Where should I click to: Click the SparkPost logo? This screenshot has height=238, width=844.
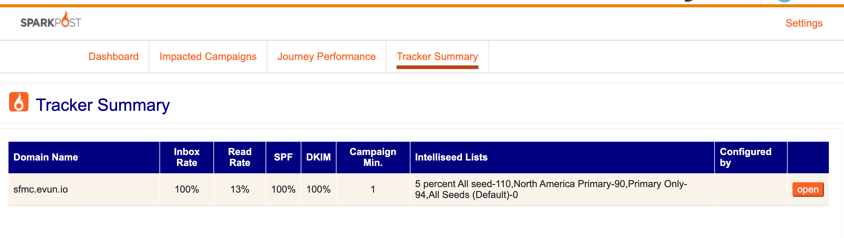point(51,20)
